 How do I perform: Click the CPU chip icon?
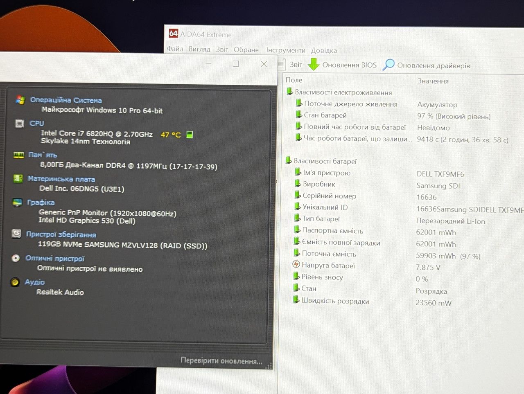tap(19, 123)
